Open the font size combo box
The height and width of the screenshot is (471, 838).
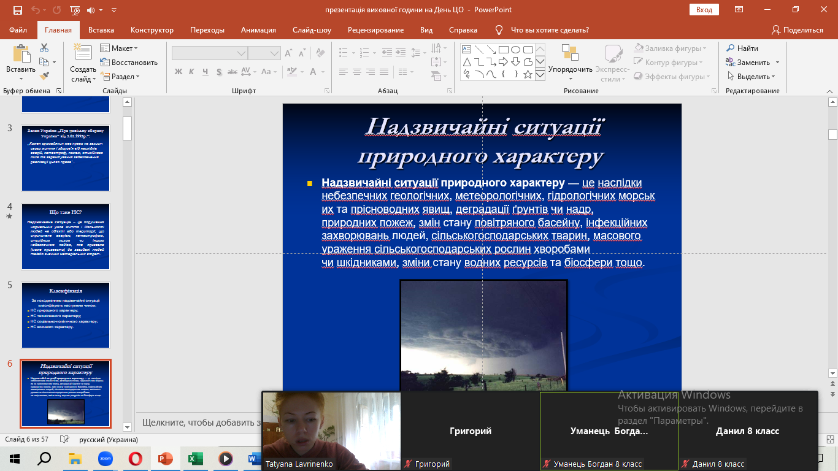click(264, 53)
